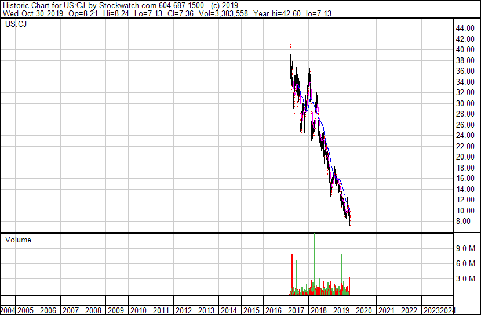Click the 16.00 price axis label
This screenshot has height=315, width=481.
[x=465, y=179]
